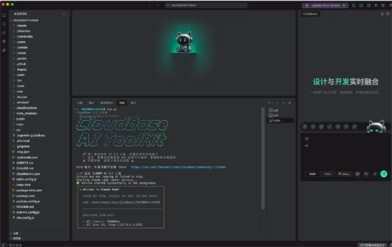Open the cloudbaserc.json file

pyautogui.click(x=39, y=174)
